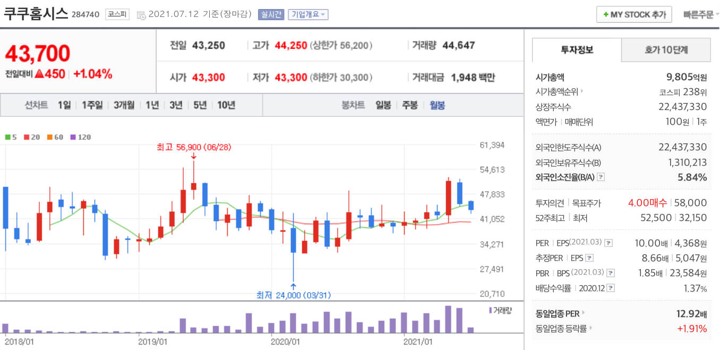Show the 월봉 monthly candlestick chart
The height and width of the screenshot is (350, 720).
438,105
